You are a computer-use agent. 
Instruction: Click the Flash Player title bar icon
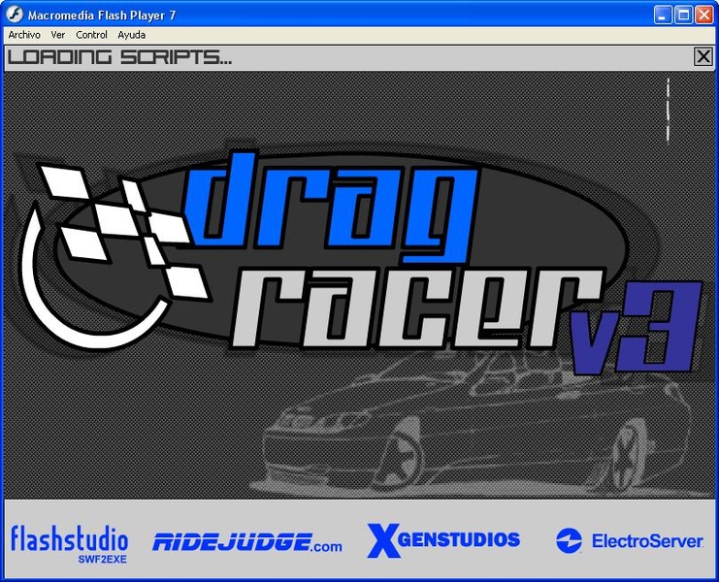15,15
